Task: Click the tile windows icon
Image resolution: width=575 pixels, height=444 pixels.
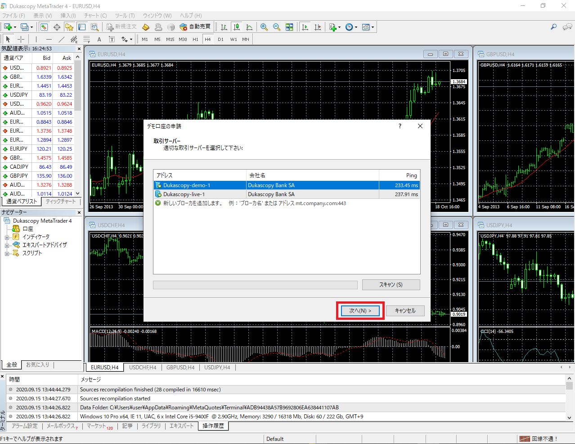Action: point(289,27)
